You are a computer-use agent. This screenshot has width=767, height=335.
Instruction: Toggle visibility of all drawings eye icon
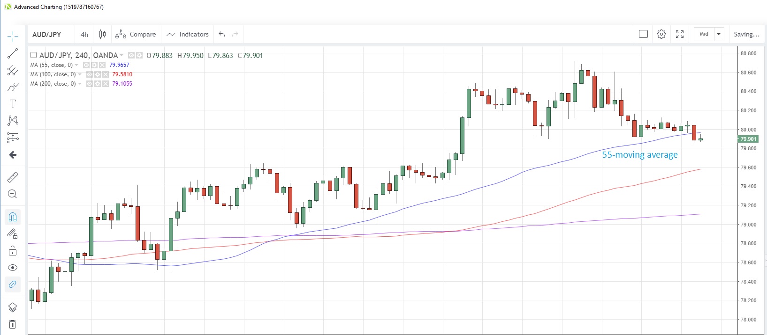[x=13, y=268]
